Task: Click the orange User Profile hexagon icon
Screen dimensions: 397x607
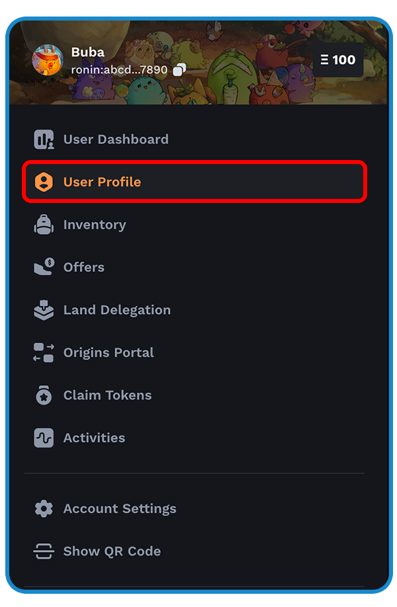Action: click(x=44, y=182)
